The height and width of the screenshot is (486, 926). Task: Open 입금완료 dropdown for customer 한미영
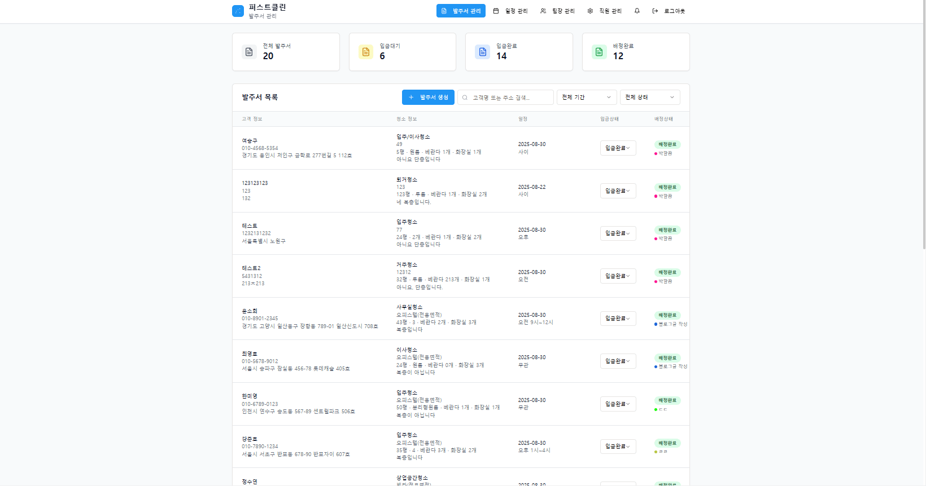(618, 404)
